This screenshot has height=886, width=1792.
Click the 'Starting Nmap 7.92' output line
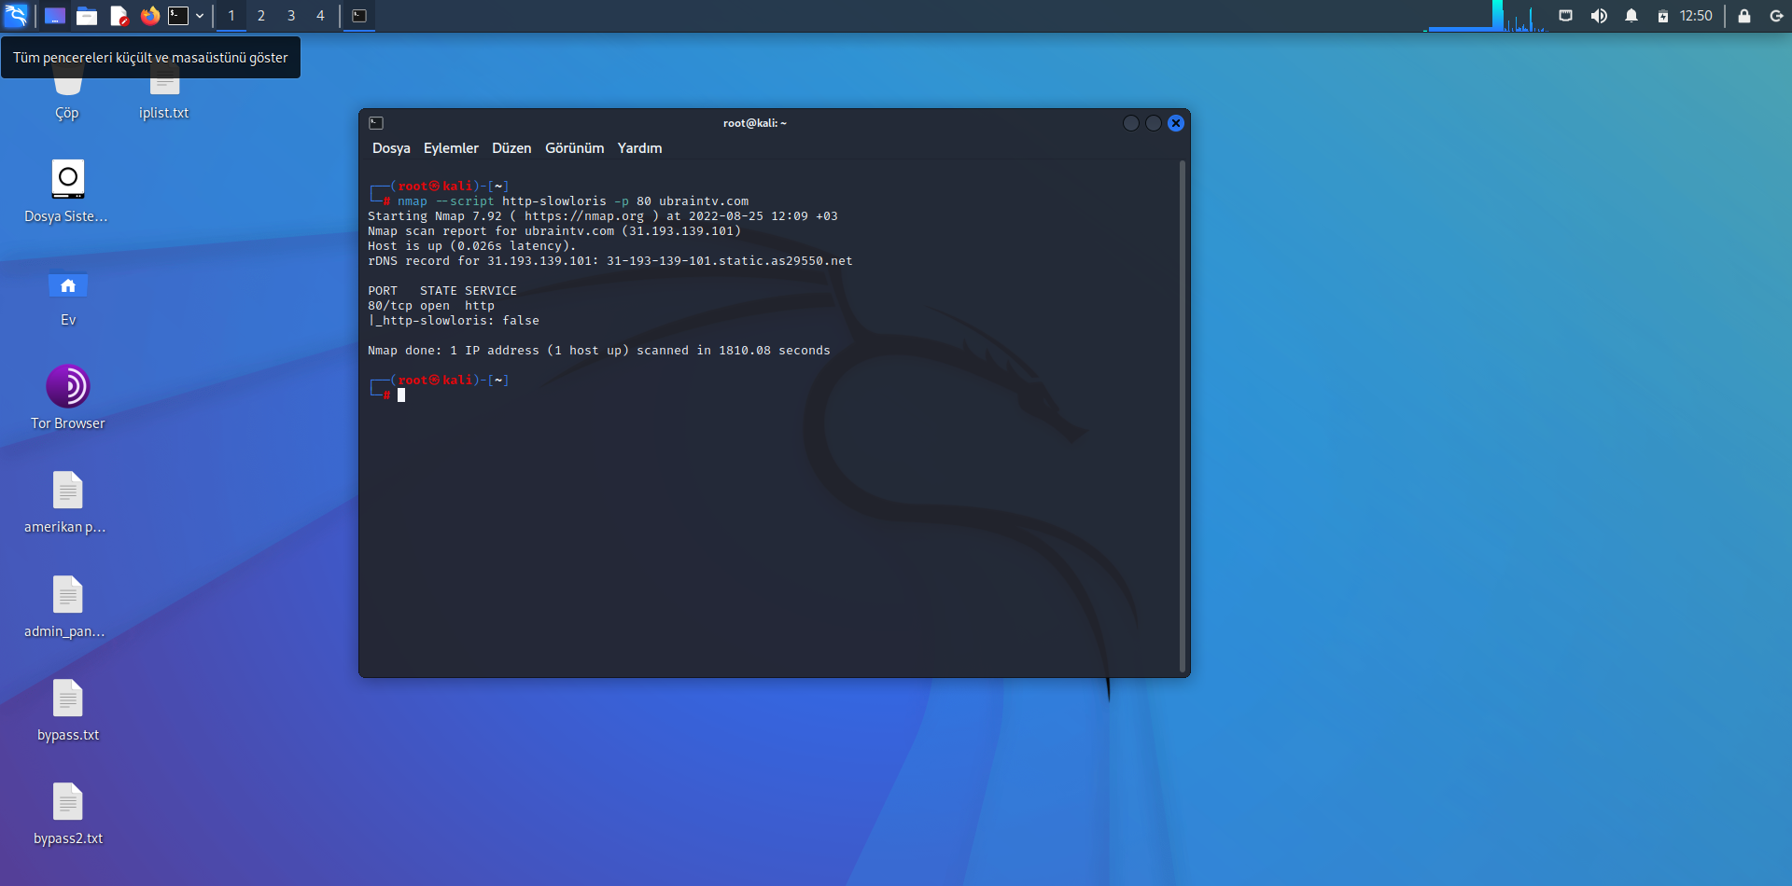click(x=603, y=216)
